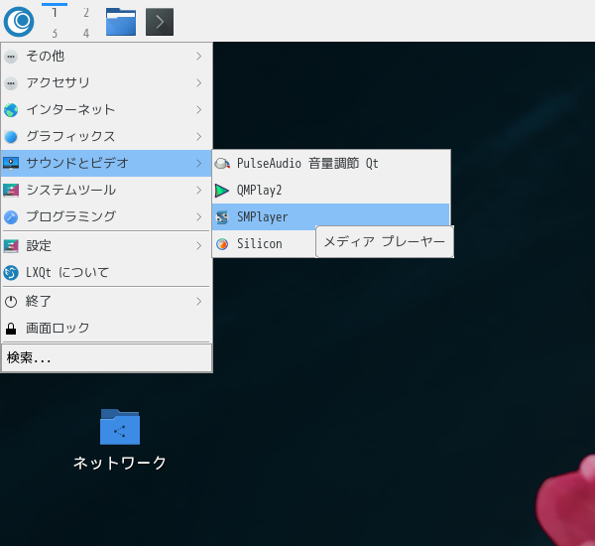Click the power icon beside 終了
This screenshot has width=595, height=546.
11,302
